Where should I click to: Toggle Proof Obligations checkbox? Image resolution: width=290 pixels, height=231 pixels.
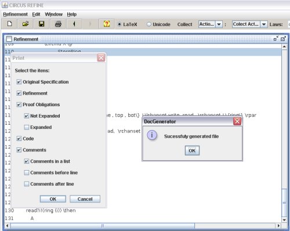point(19,104)
